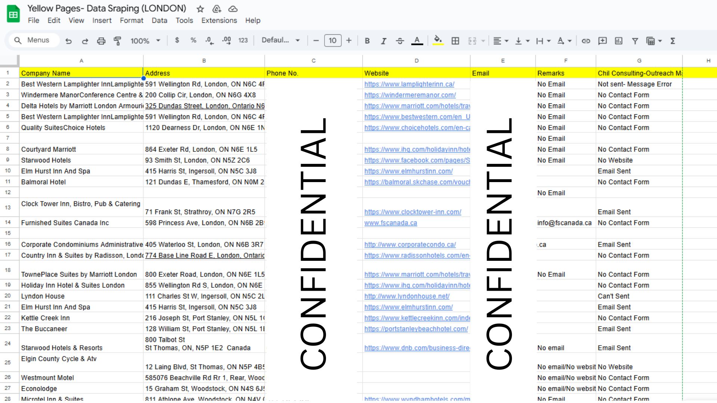
Task: Expand the Default font dropdown
Action: tap(281, 40)
